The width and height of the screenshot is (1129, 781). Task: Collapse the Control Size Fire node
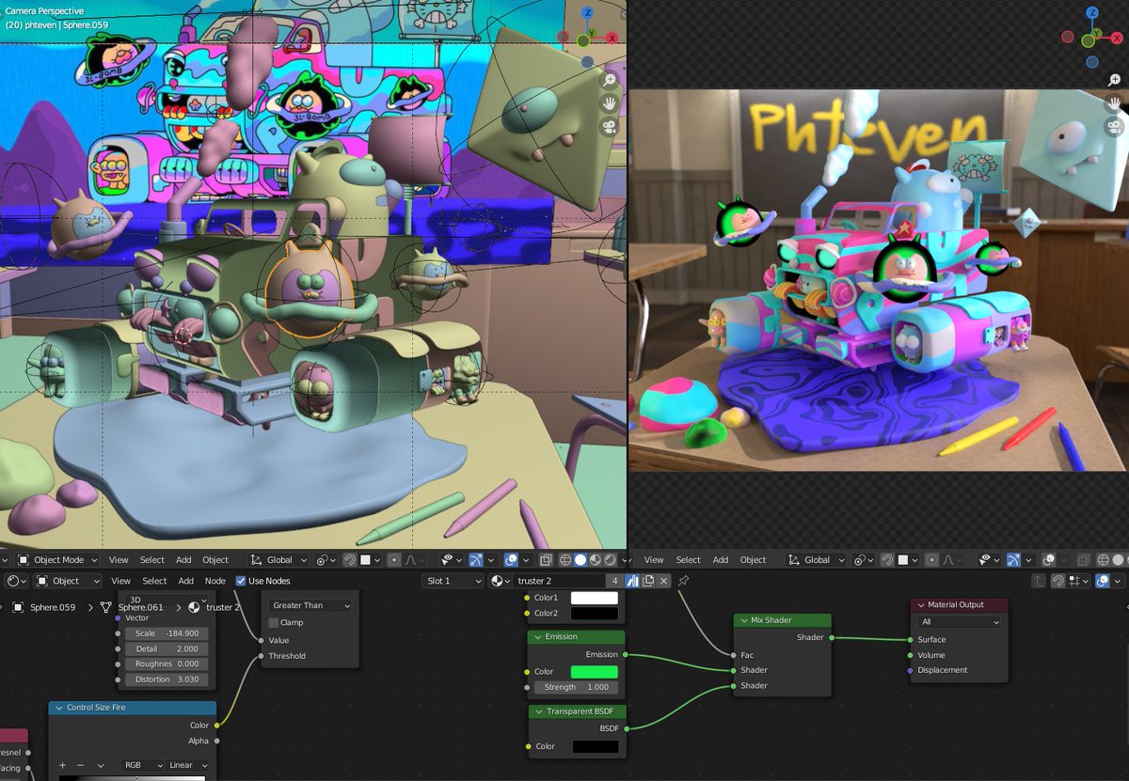pyautogui.click(x=59, y=708)
